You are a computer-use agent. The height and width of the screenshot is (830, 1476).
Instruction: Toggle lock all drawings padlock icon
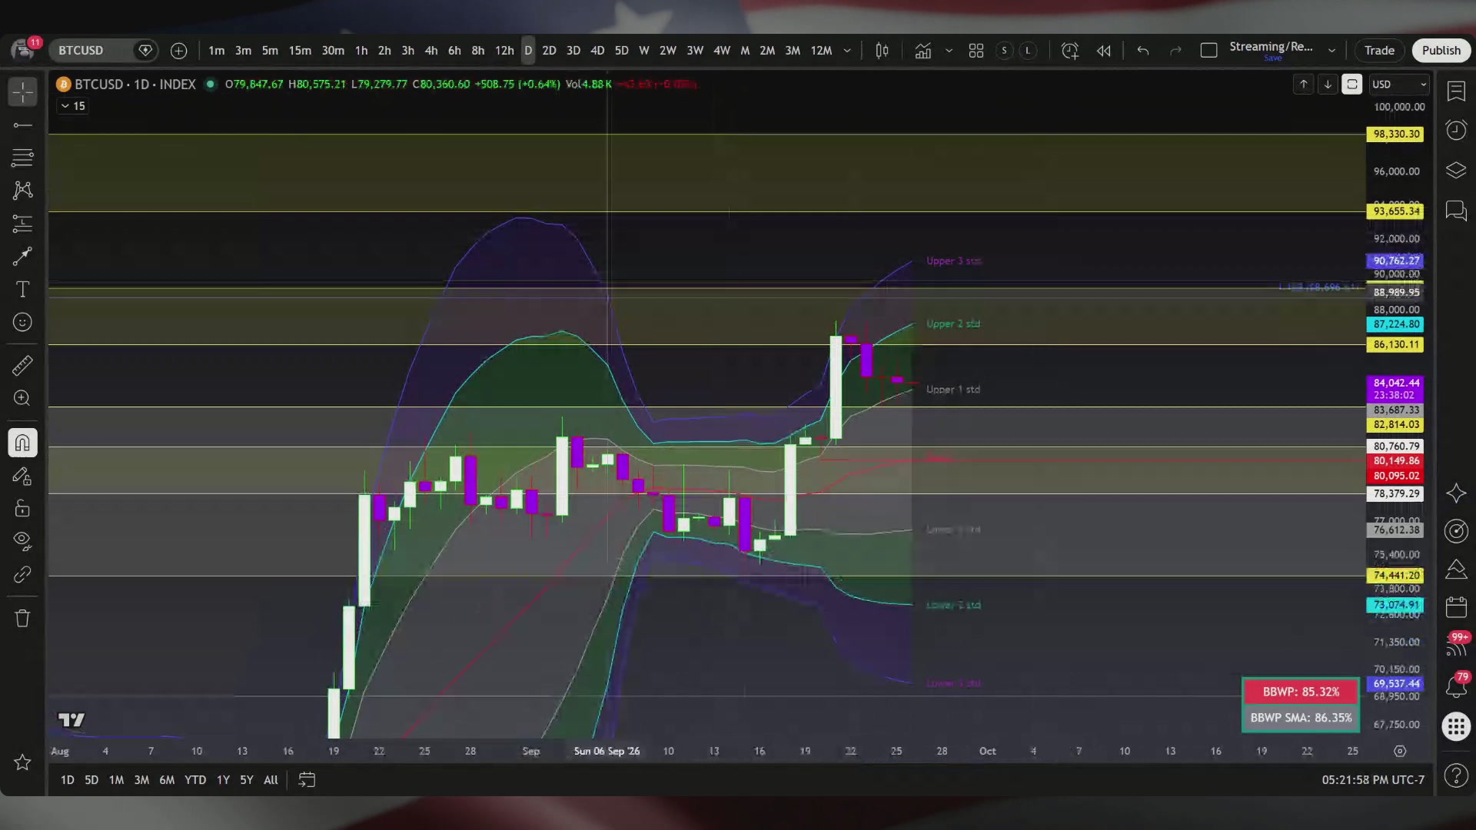[22, 508]
